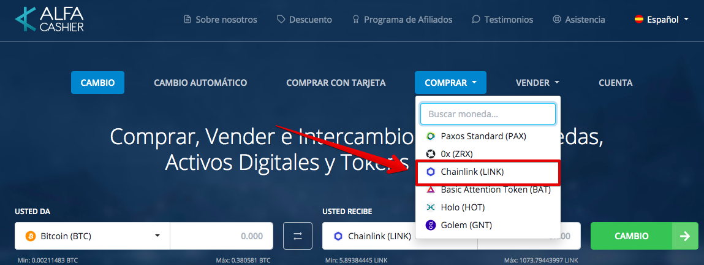Open the Asistencia support link
This screenshot has width=704, height=265.
pos(579,19)
